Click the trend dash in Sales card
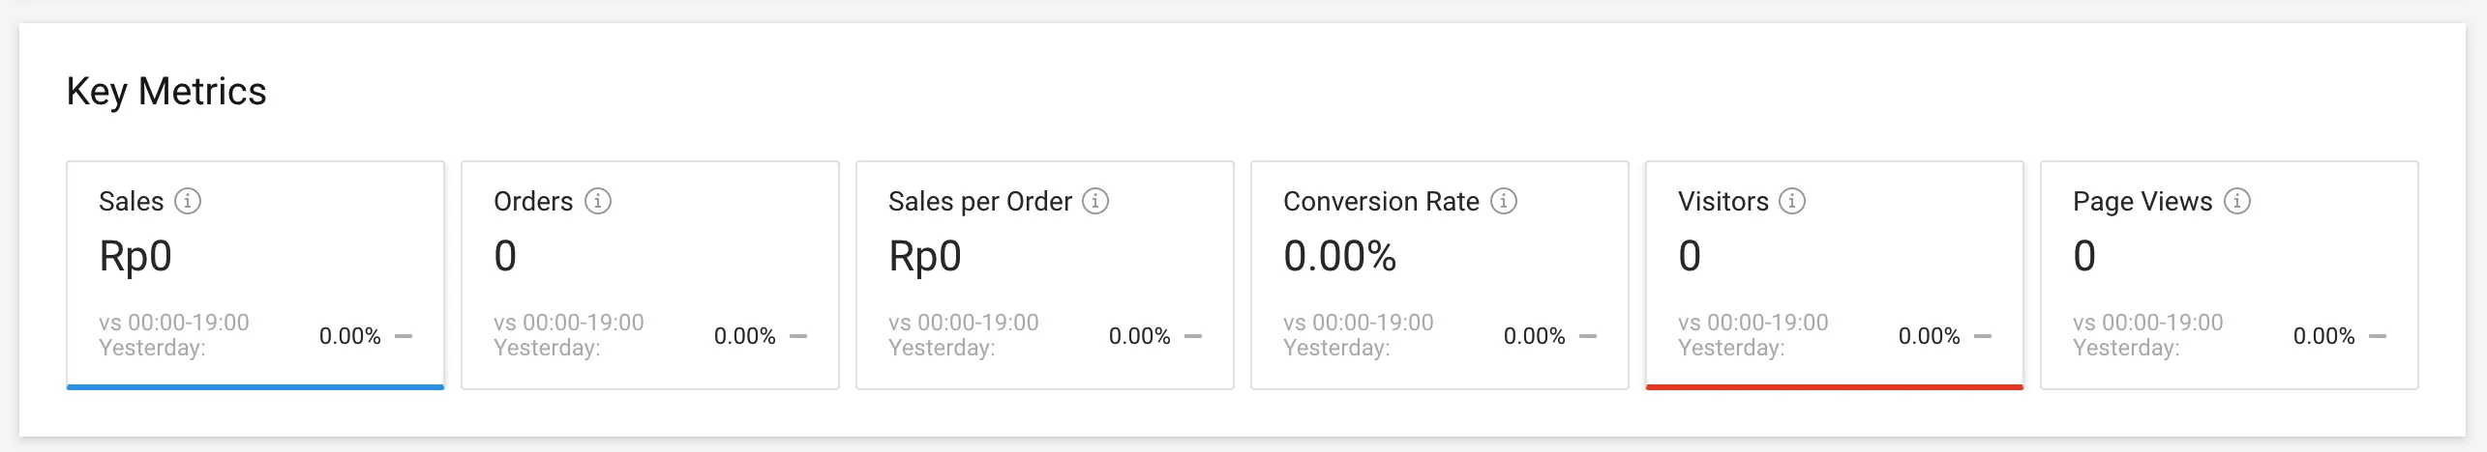The image size is (2487, 452). point(405,336)
